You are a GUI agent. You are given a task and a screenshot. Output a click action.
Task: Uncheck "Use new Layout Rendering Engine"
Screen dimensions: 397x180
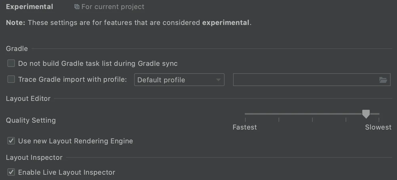[x=11, y=141]
